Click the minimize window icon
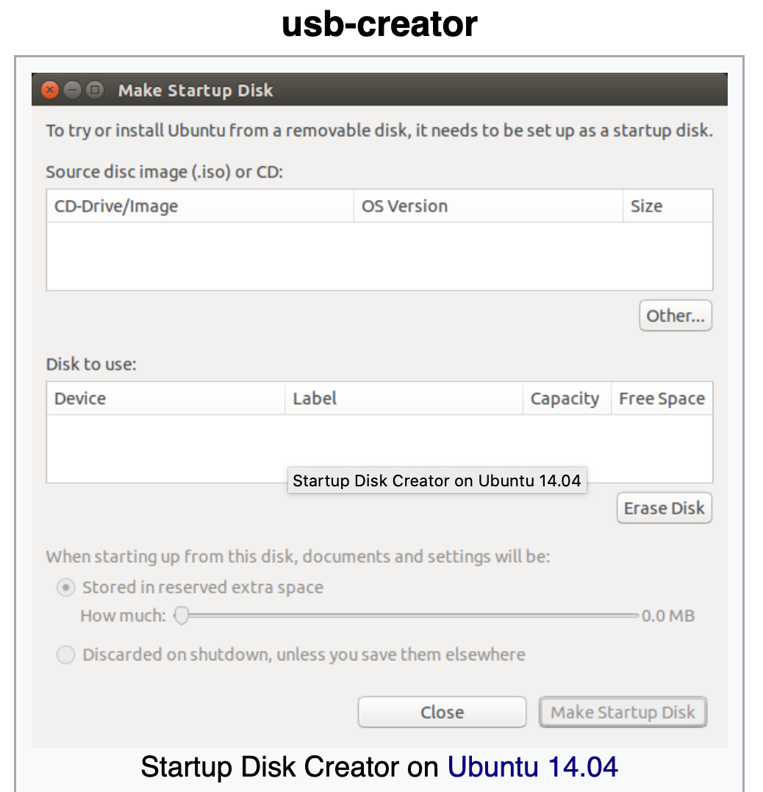763x792 pixels. point(72,90)
